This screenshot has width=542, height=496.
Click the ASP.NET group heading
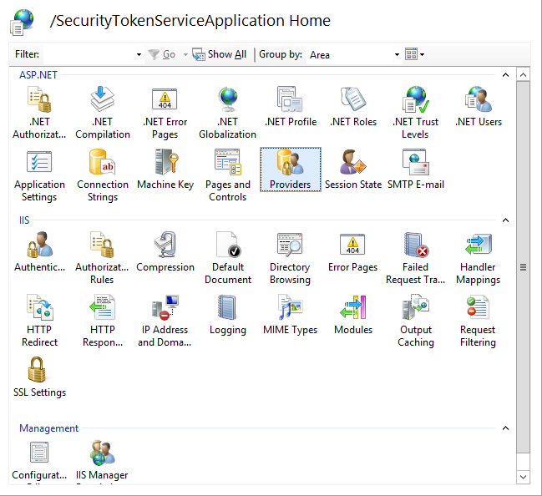38,74
